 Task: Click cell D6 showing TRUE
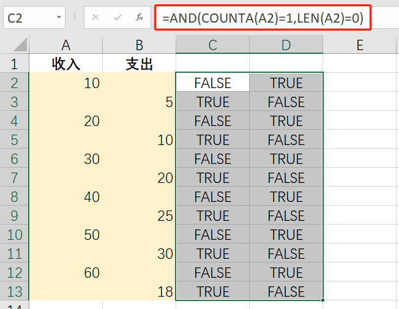(286, 158)
